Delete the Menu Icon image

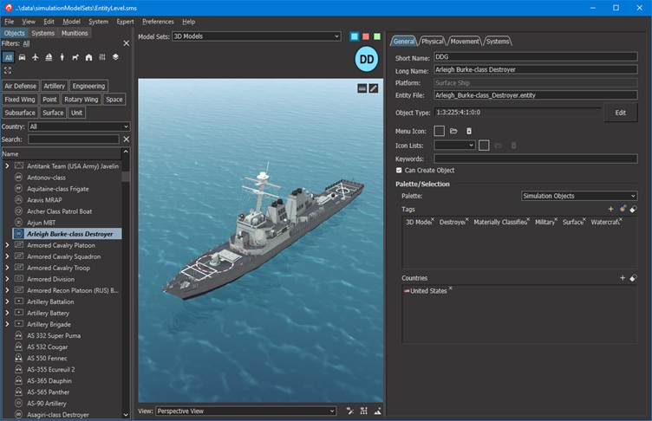tap(469, 131)
